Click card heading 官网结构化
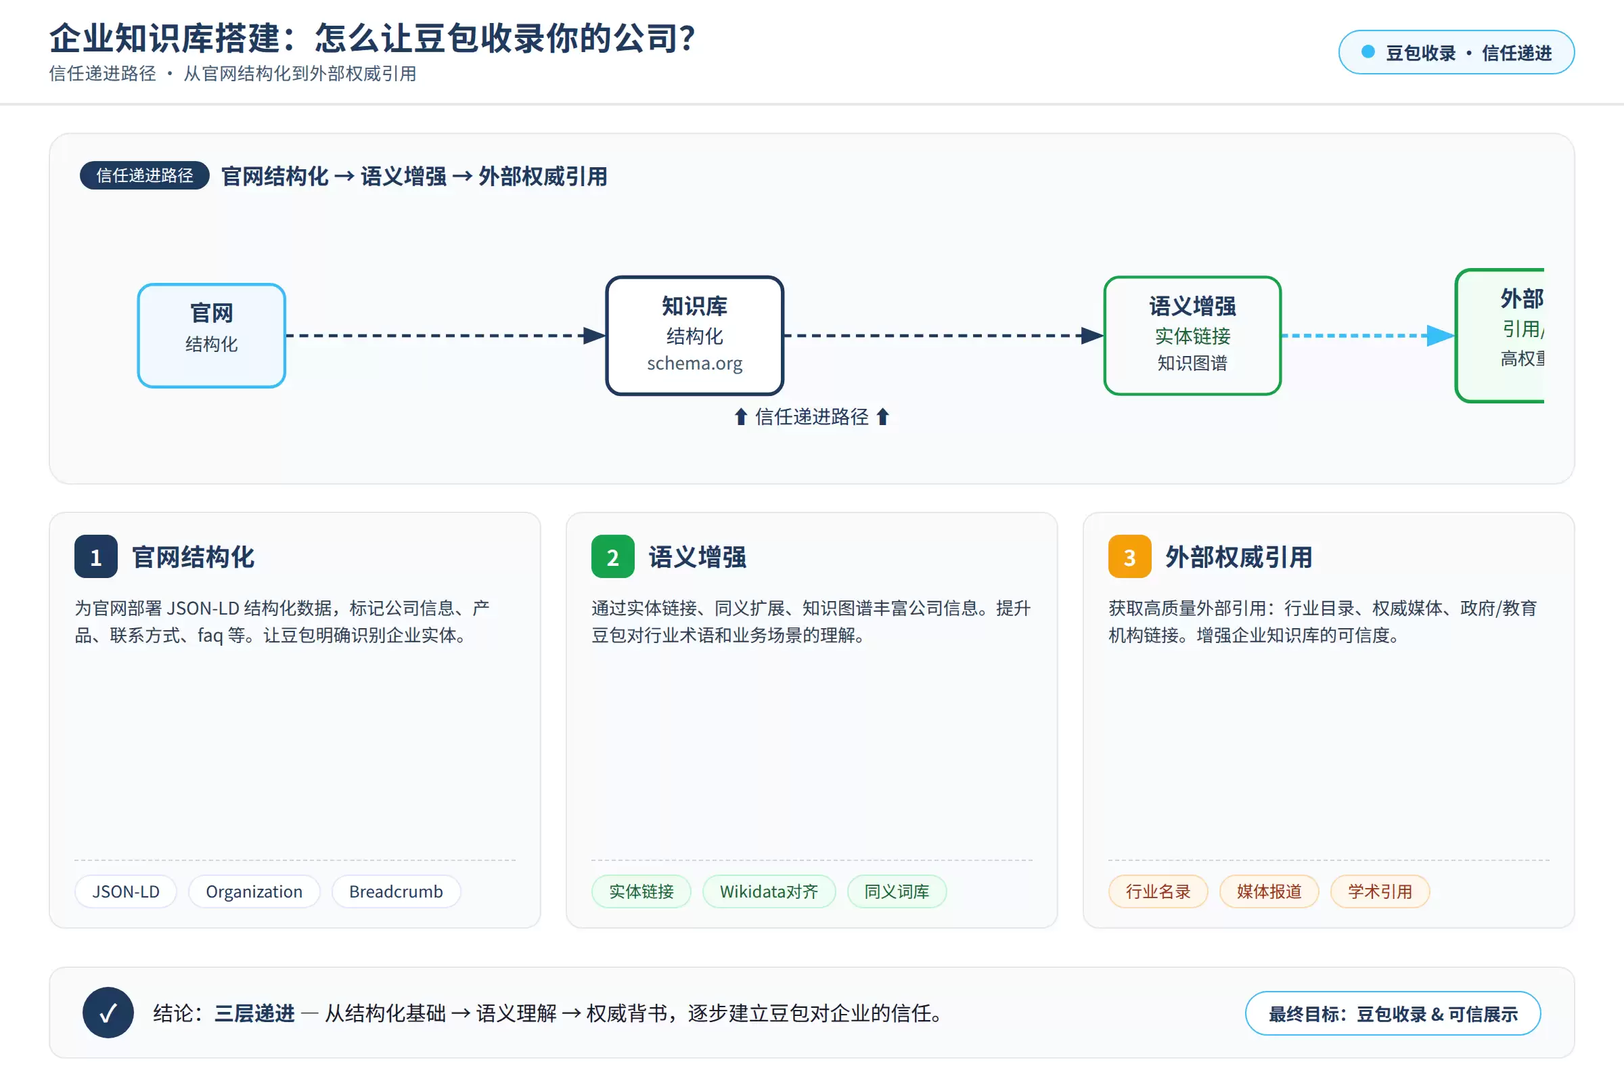The image size is (1624, 1083). [x=193, y=556]
